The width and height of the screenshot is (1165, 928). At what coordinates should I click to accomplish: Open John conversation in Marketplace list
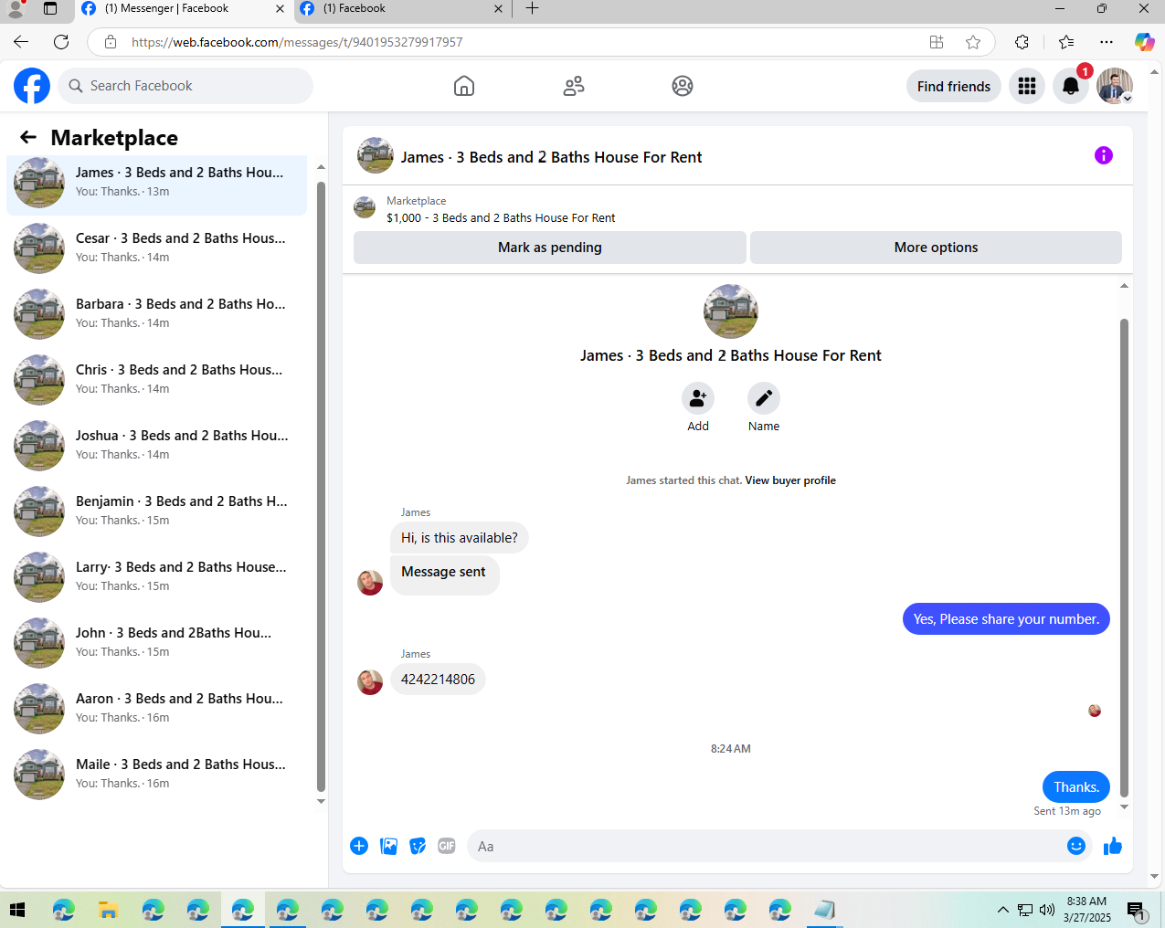(157, 643)
